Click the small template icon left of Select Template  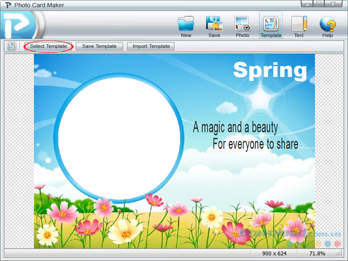[12, 46]
